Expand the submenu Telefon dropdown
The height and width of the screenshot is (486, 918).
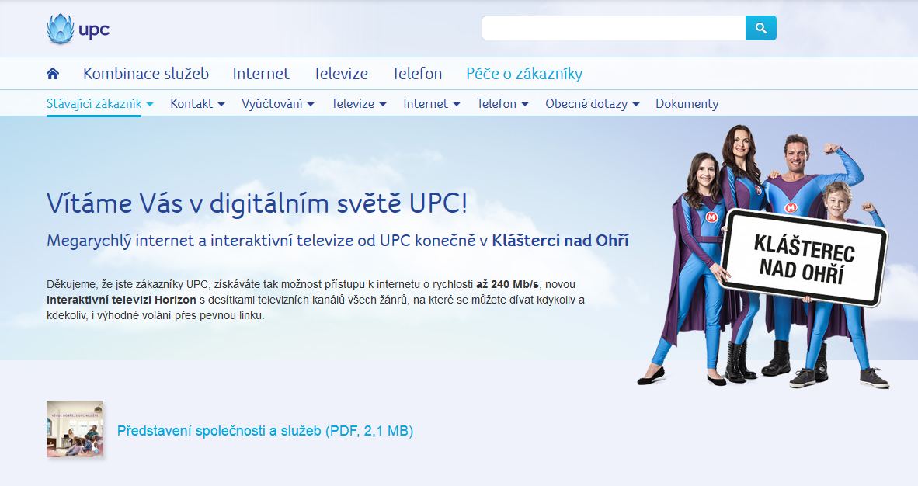502,103
